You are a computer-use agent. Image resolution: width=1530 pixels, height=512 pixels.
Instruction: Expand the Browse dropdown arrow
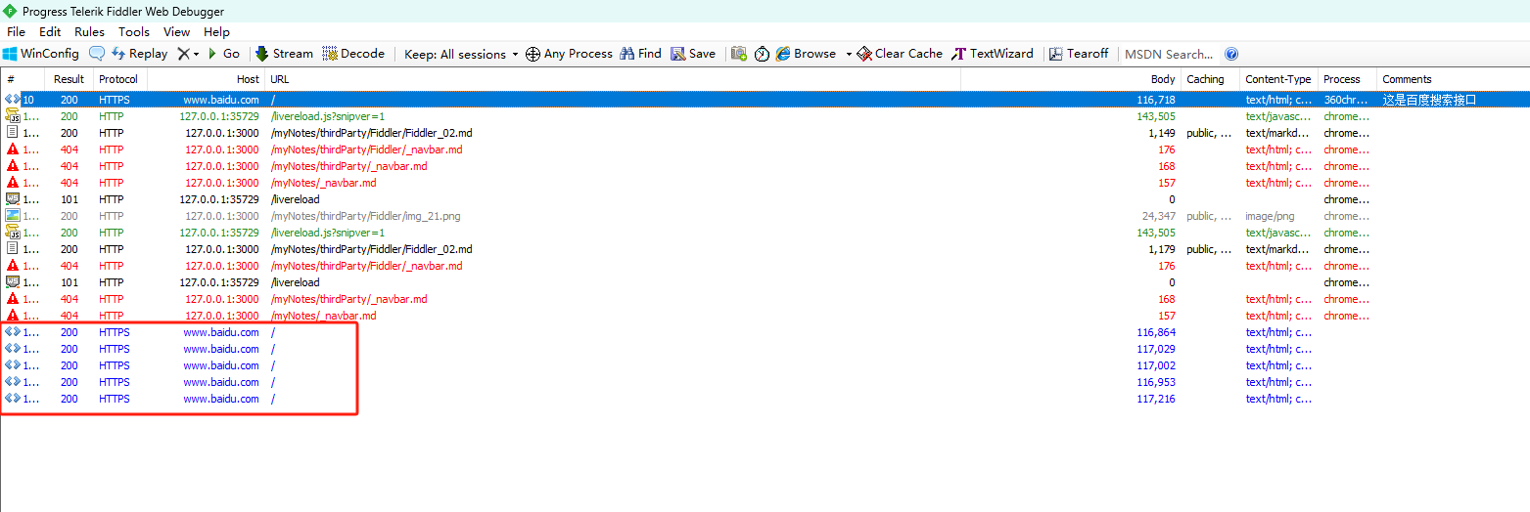coord(849,54)
